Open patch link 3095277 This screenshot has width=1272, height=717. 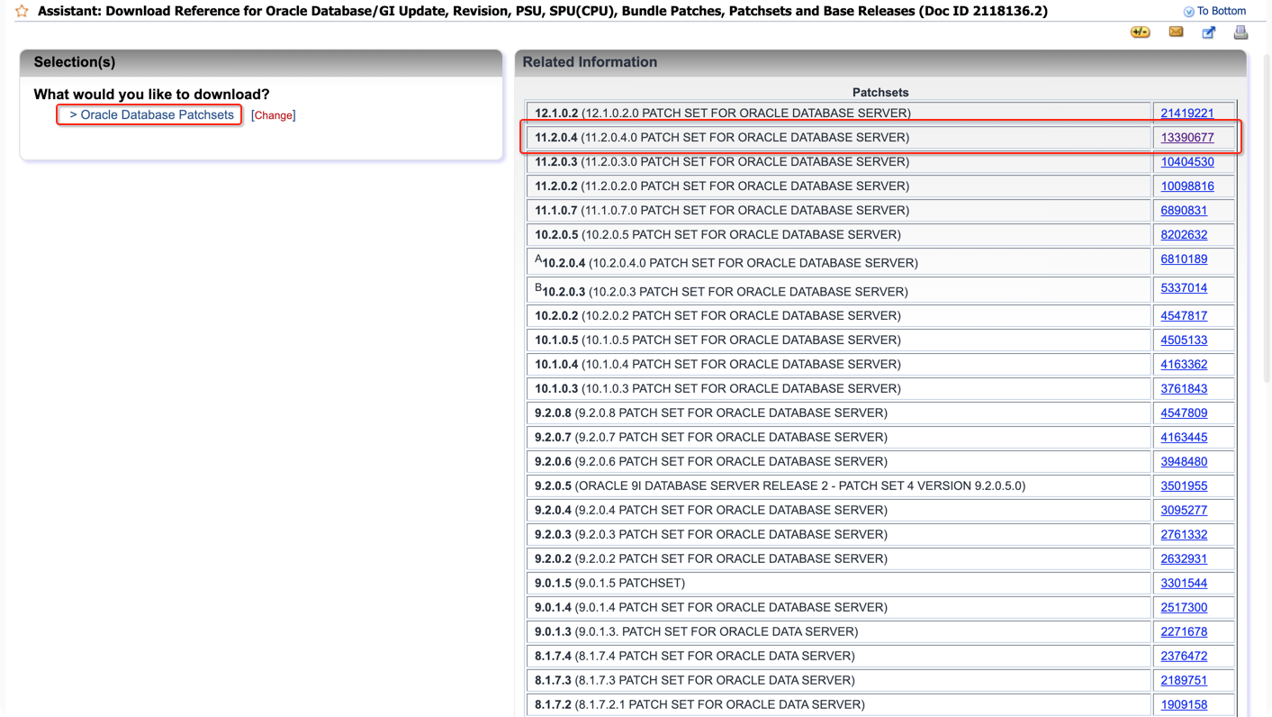[1184, 510]
